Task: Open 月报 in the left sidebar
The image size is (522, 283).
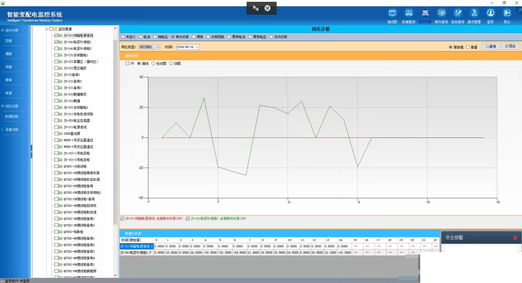Action: coord(9,67)
